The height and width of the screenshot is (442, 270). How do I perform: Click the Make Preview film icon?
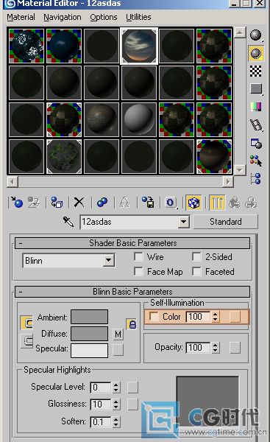[x=256, y=125]
